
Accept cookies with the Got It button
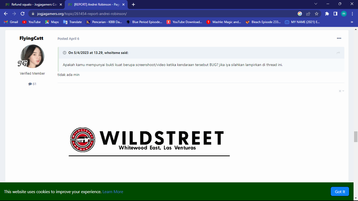pyautogui.click(x=340, y=192)
